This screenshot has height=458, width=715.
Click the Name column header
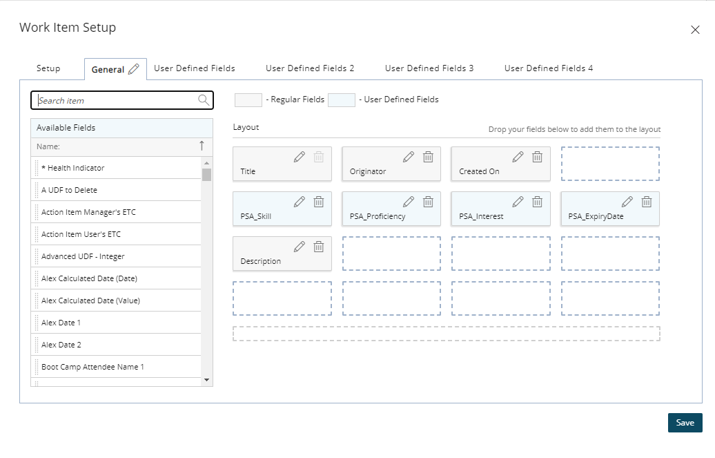[121, 146]
